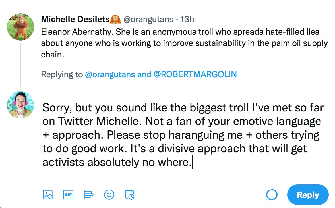This screenshot has width=335, height=208.
Task: Add a poll to the reply
Action: pos(89,195)
